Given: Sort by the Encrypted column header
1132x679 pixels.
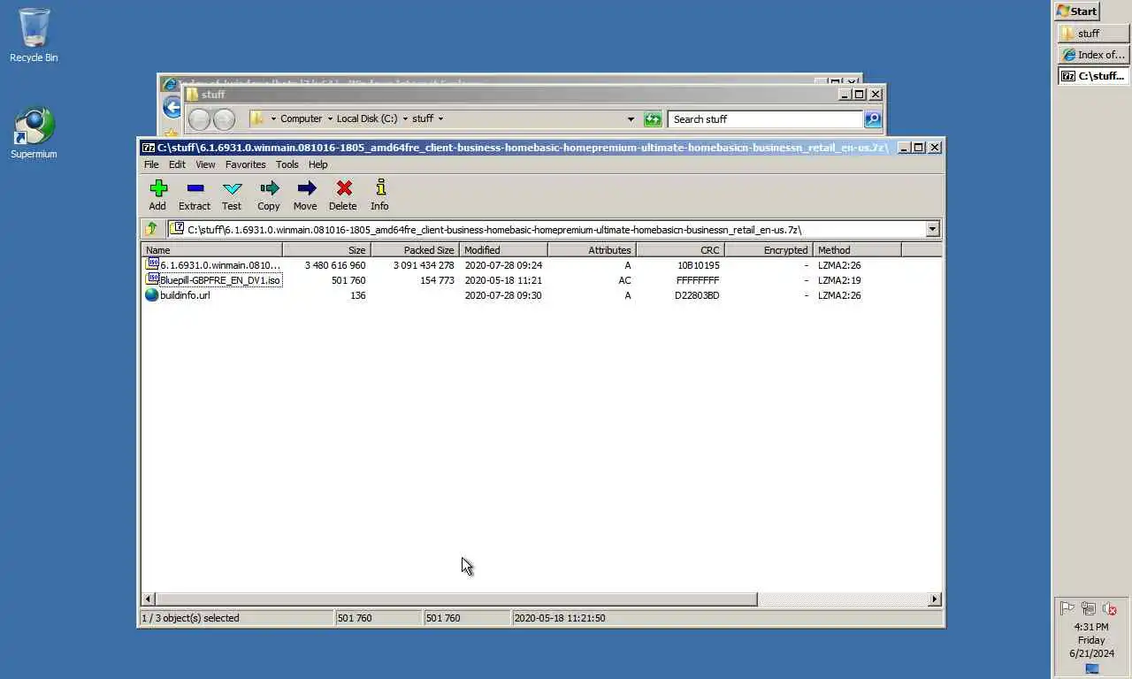Looking at the screenshot, I should click(769, 250).
